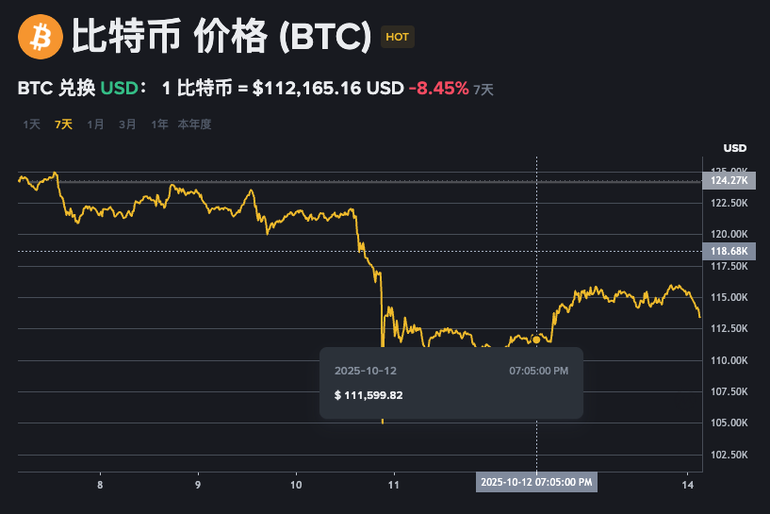This screenshot has width=770, height=514.
Task: Select the 本年度 year-to-date range
Action: tap(194, 124)
